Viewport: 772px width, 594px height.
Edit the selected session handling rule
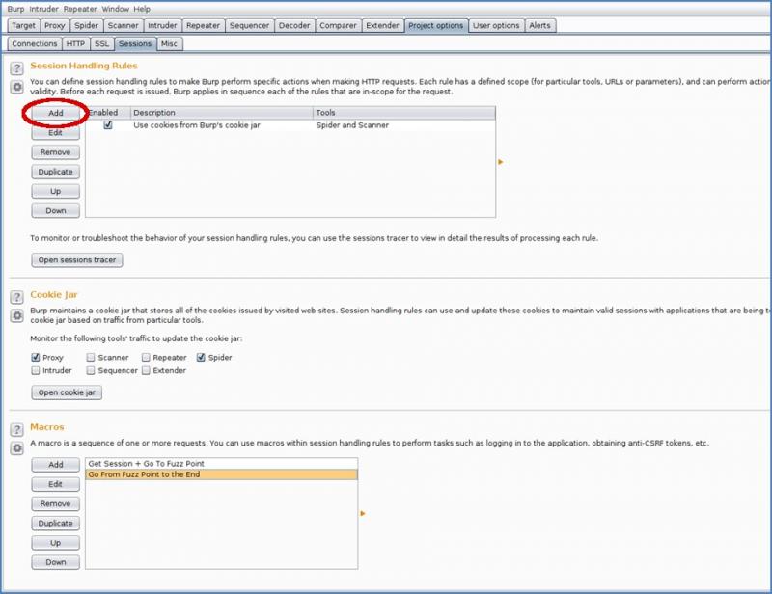pyautogui.click(x=56, y=133)
